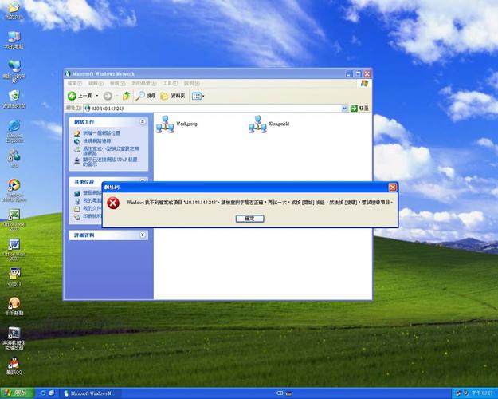Click the green 移至 Go button

(x=359, y=109)
